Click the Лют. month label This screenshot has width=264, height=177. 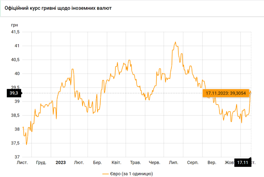point(79,163)
